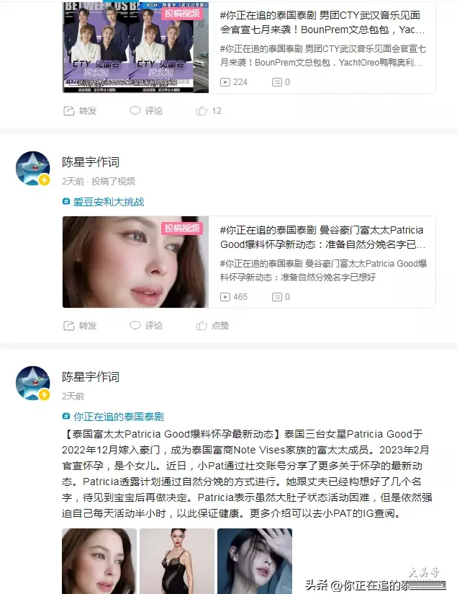The image size is (457, 594).
Task: View the first close-up face photo in gallery
Action: 99,561
